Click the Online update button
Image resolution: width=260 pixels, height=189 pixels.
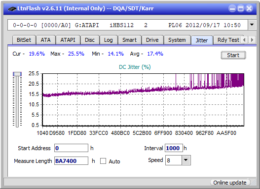tap(230, 183)
